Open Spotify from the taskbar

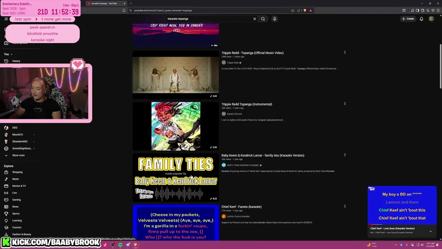click(x=120, y=245)
